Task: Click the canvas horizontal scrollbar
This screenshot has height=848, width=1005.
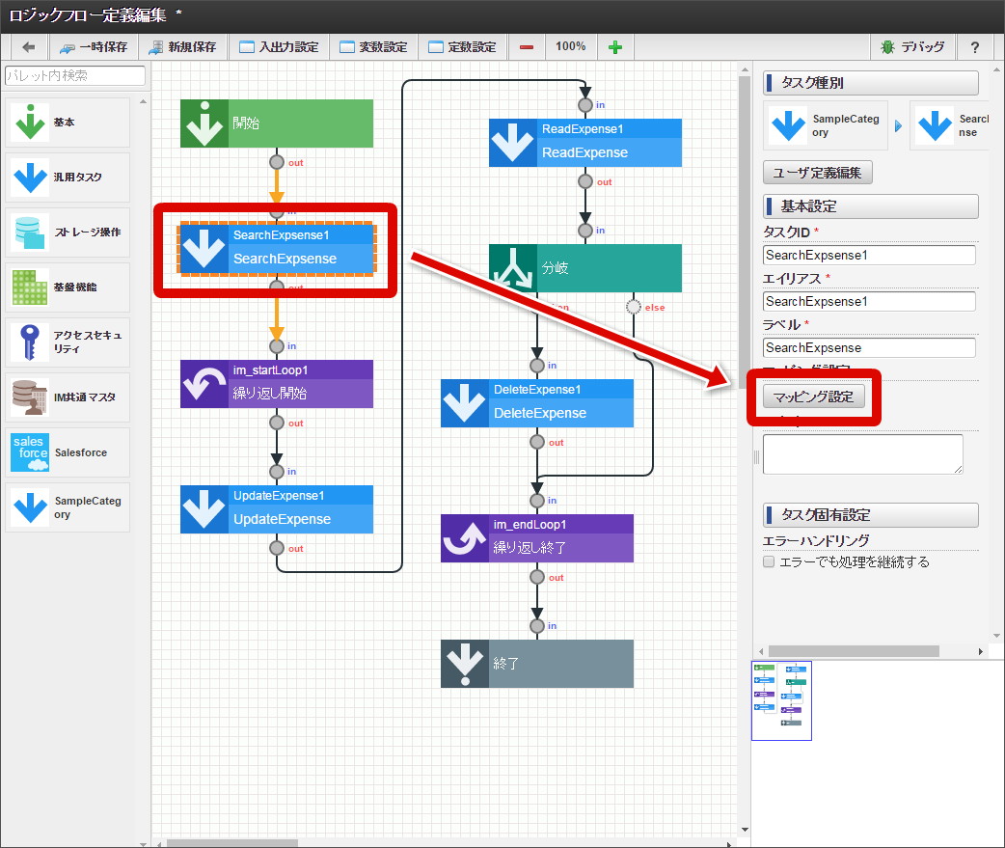Action: click(232, 843)
